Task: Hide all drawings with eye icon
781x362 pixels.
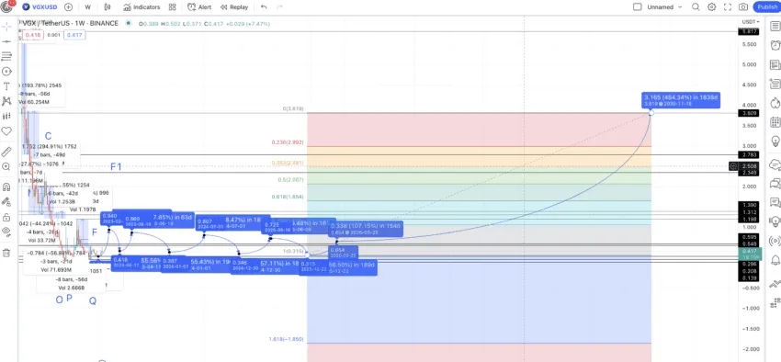Action: (6, 231)
